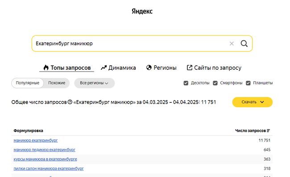Click the trend arrow icon for Динамика

[x=104, y=68]
